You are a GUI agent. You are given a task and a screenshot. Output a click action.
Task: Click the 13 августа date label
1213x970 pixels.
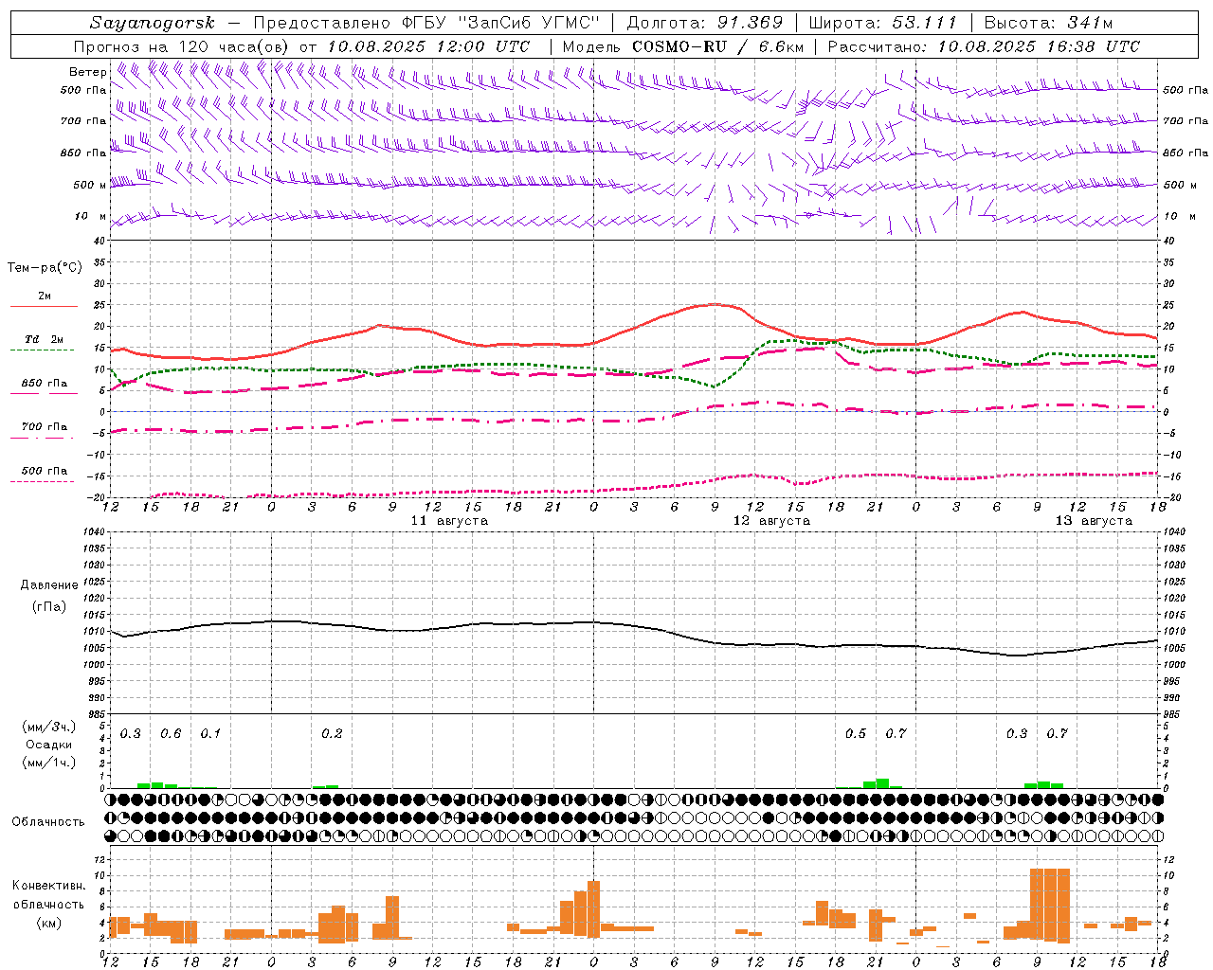point(1094,521)
